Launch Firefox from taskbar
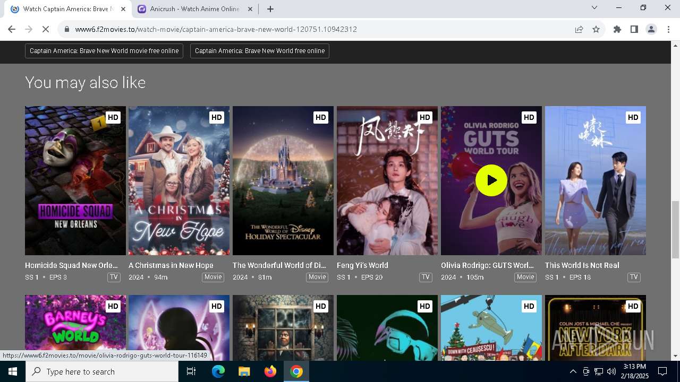680x382 pixels. pos(270,371)
